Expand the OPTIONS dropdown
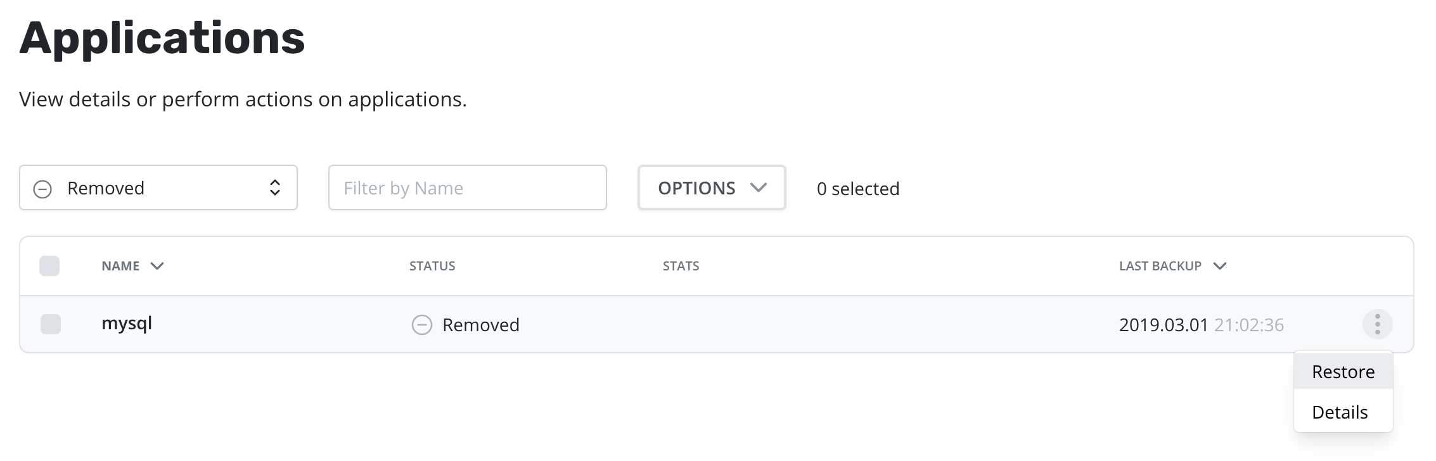Viewport: 1436px width, 461px height. [x=712, y=187]
